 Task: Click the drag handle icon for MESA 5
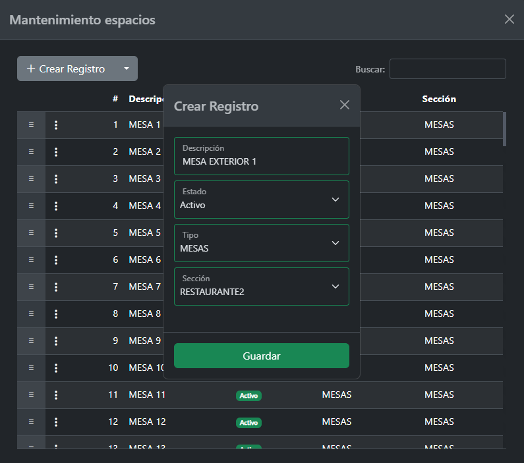pyautogui.click(x=31, y=233)
